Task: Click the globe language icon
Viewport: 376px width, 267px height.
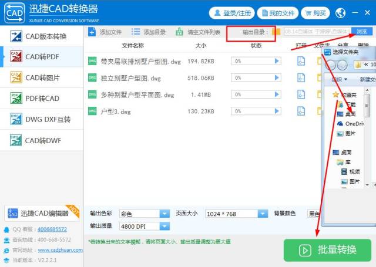Action: pyautogui.click(x=340, y=13)
